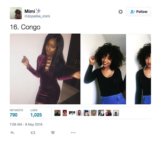Enlarge the purple velvet dress photo
The height and width of the screenshot is (143, 161).
point(45,69)
